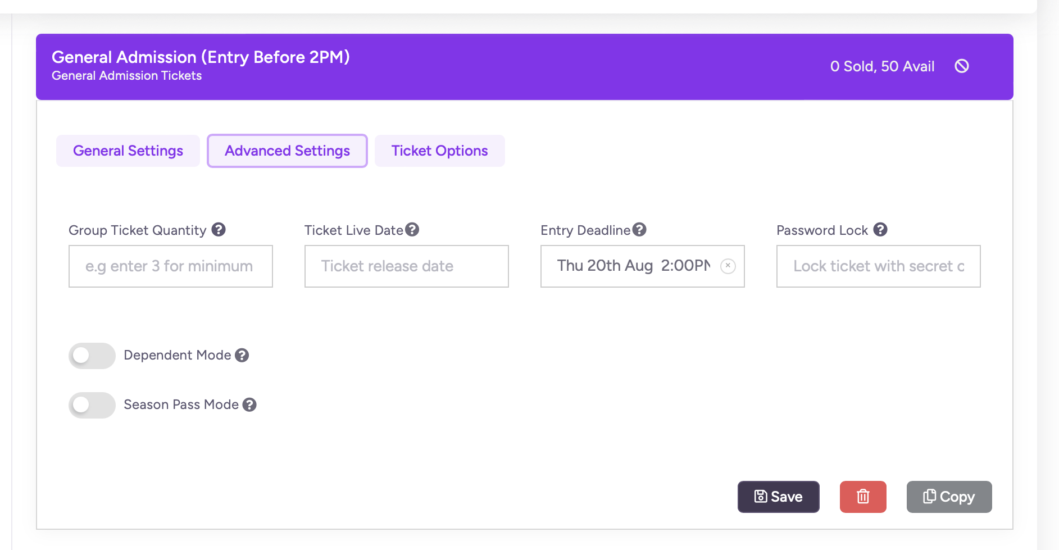This screenshot has height=550, width=1059.
Task: Enable the Dependent Mode toggle
Action: [92, 356]
